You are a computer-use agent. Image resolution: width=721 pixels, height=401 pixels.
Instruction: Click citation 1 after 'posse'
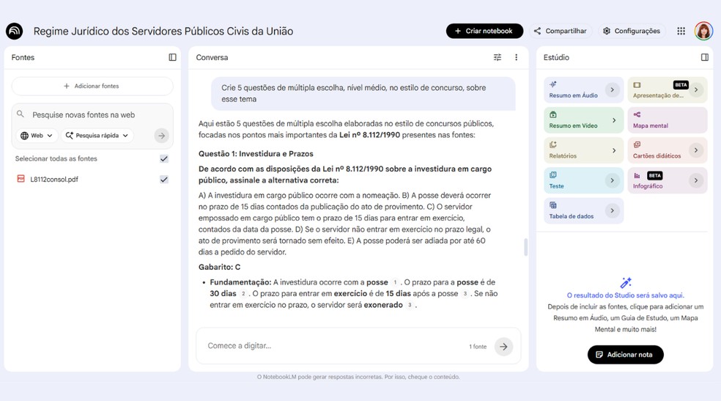394,282
